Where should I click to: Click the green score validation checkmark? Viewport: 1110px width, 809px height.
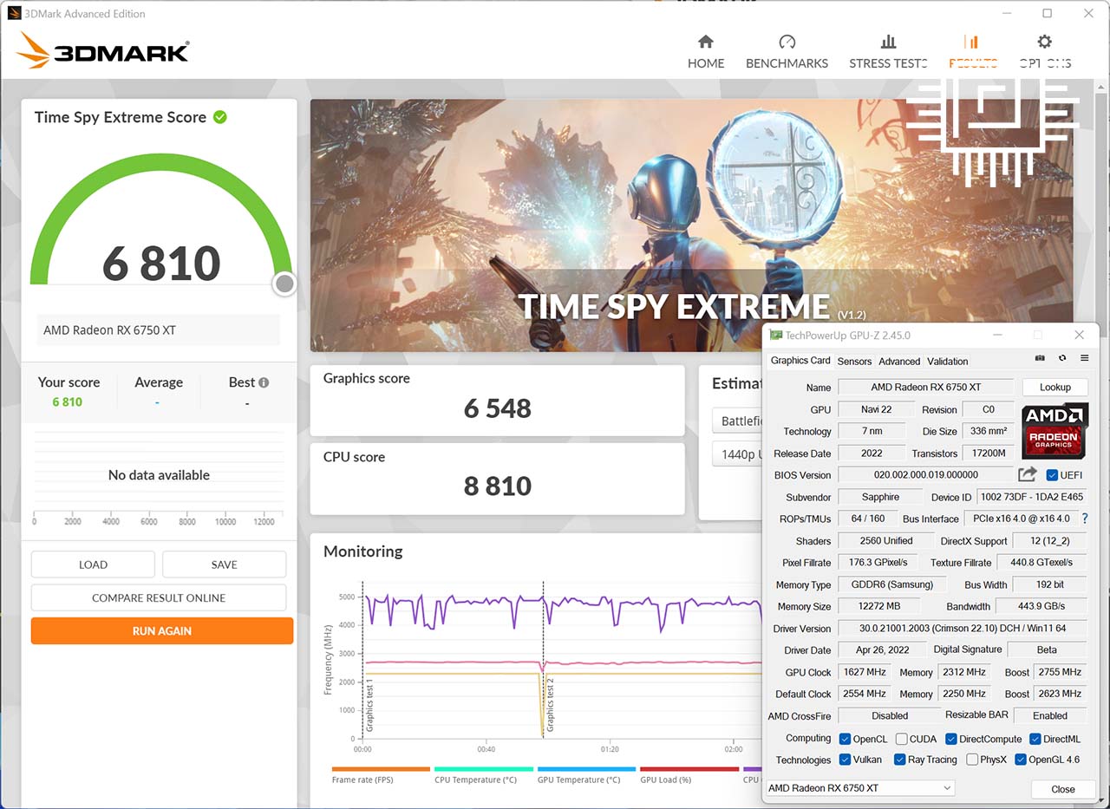tap(220, 117)
